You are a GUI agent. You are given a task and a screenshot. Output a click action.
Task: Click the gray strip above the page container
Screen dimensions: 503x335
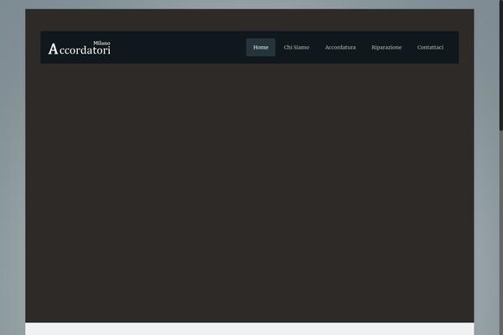click(x=250, y=4)
